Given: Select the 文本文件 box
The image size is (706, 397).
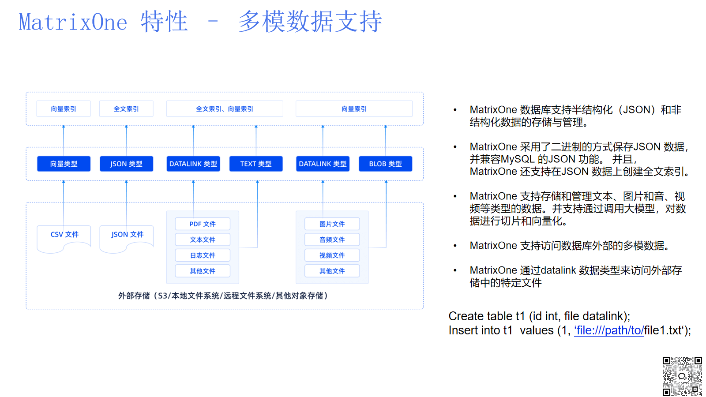Looking at the screenshot, I should tap(203, 240).
